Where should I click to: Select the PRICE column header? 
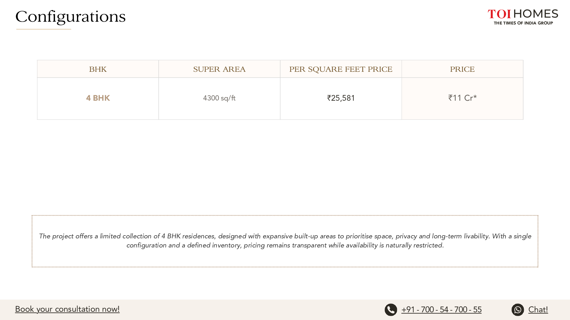click(462, 69)
